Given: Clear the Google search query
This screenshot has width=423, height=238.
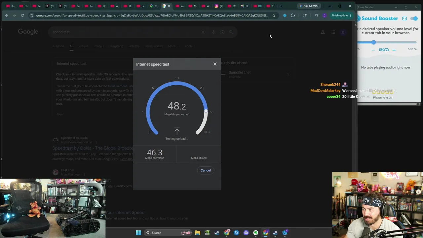Looking at the screenshot, I should pyautogui.click(x=203, y=32).
